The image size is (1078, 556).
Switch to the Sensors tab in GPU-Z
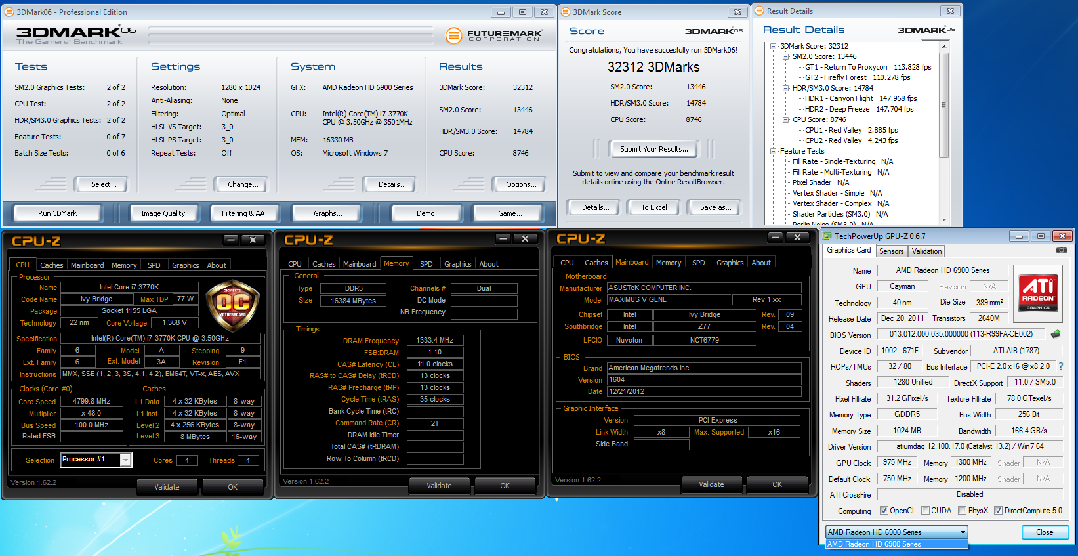coord(891,251)
